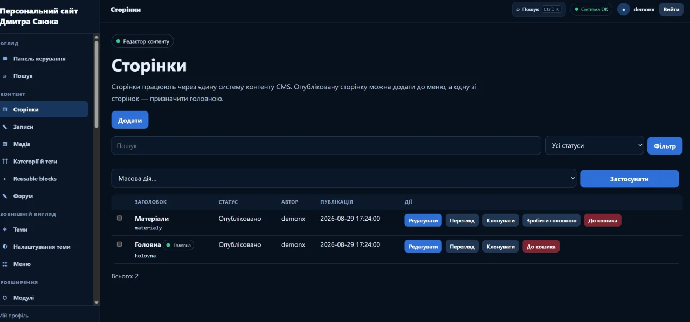Click the pages Пошук input field
The width and height of the screenshot is (690, 322).
point(326,145)
